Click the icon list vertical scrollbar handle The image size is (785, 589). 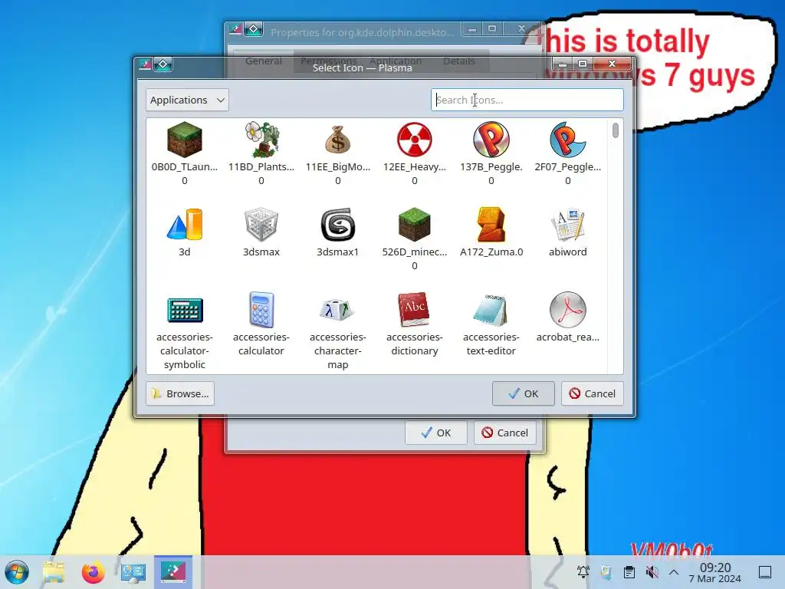click(616, 130)
